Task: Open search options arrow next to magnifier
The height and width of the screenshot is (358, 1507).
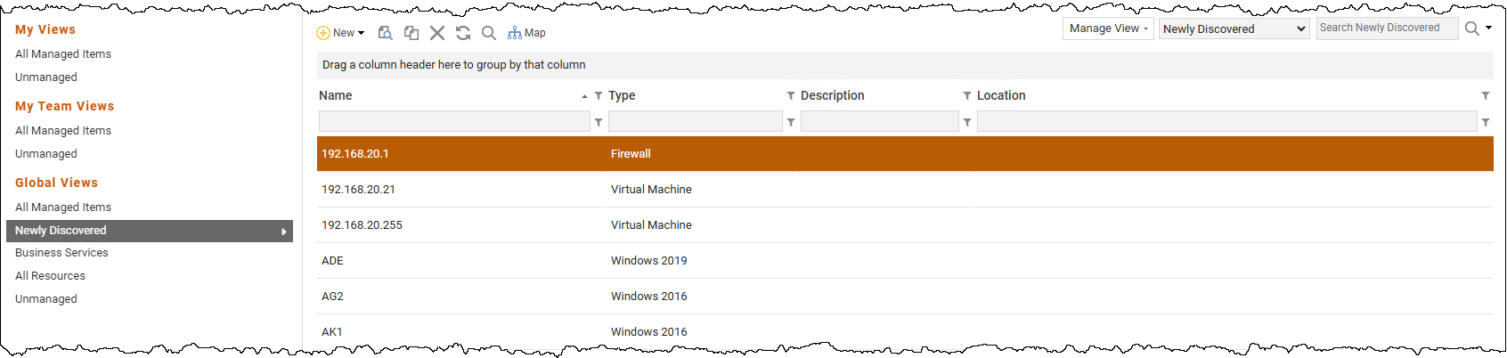Action: click(1488, 28)
